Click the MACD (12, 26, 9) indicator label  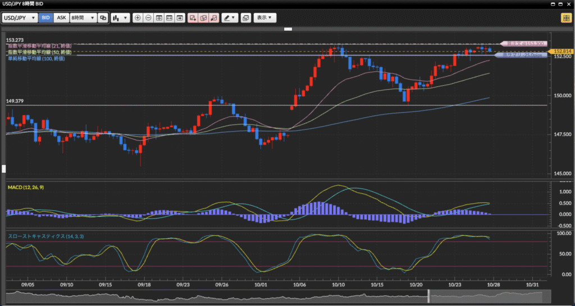pos(26,186)
